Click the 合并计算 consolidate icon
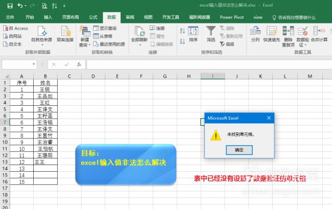The image size is (332, 209). click(319, 34)
